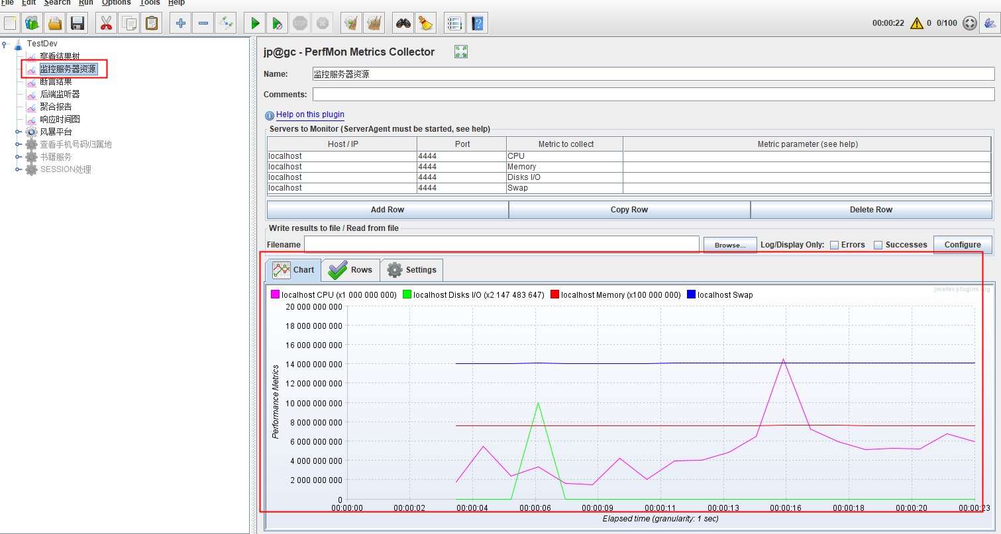Click the Toggle expand arrows toolbar icon
1001x534 pixels.
(226, 24)
